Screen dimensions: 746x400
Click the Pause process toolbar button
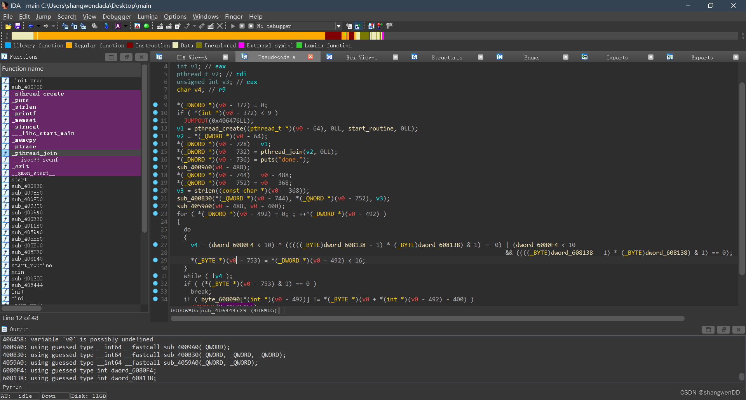coord(242,26)
